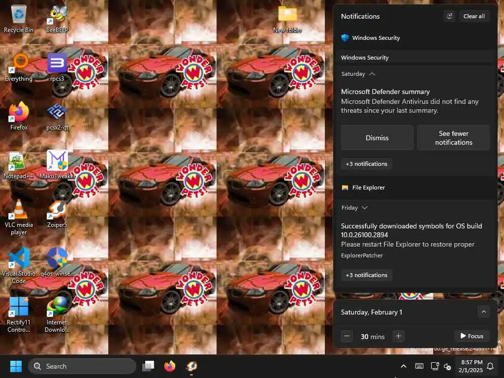The width and height of the screenshot is (504, 378).
Task: Select the pcsx2-qt desktop icon
Action: (x=57, y=116)
